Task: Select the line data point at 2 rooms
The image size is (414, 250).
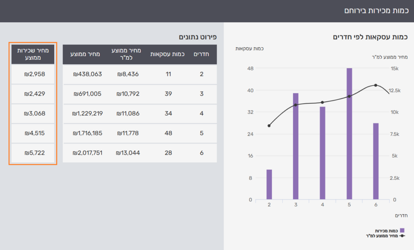Action: (x=269, y=126)
